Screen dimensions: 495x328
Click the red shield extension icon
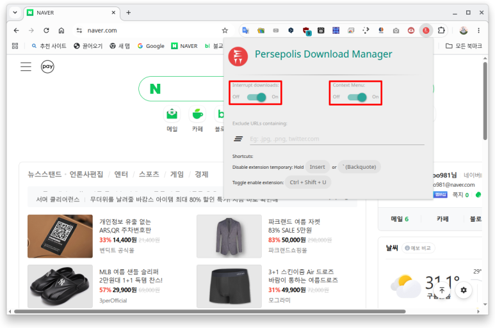point(307,31)
